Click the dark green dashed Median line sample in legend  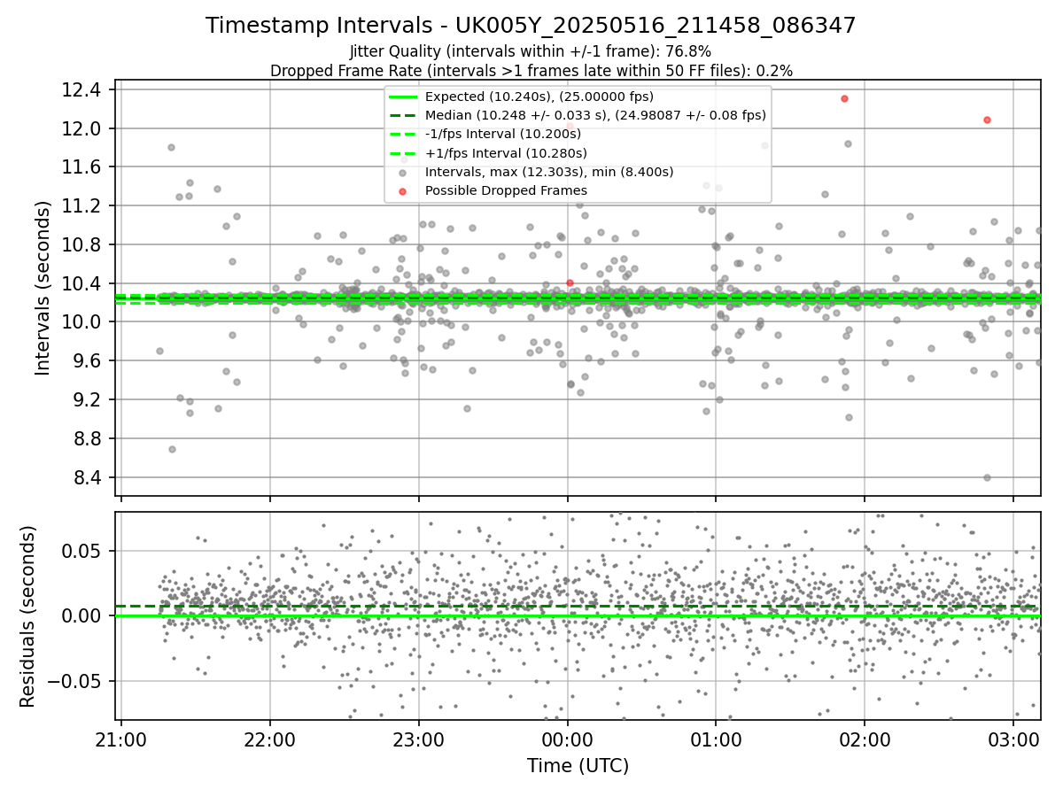point(403,115)
